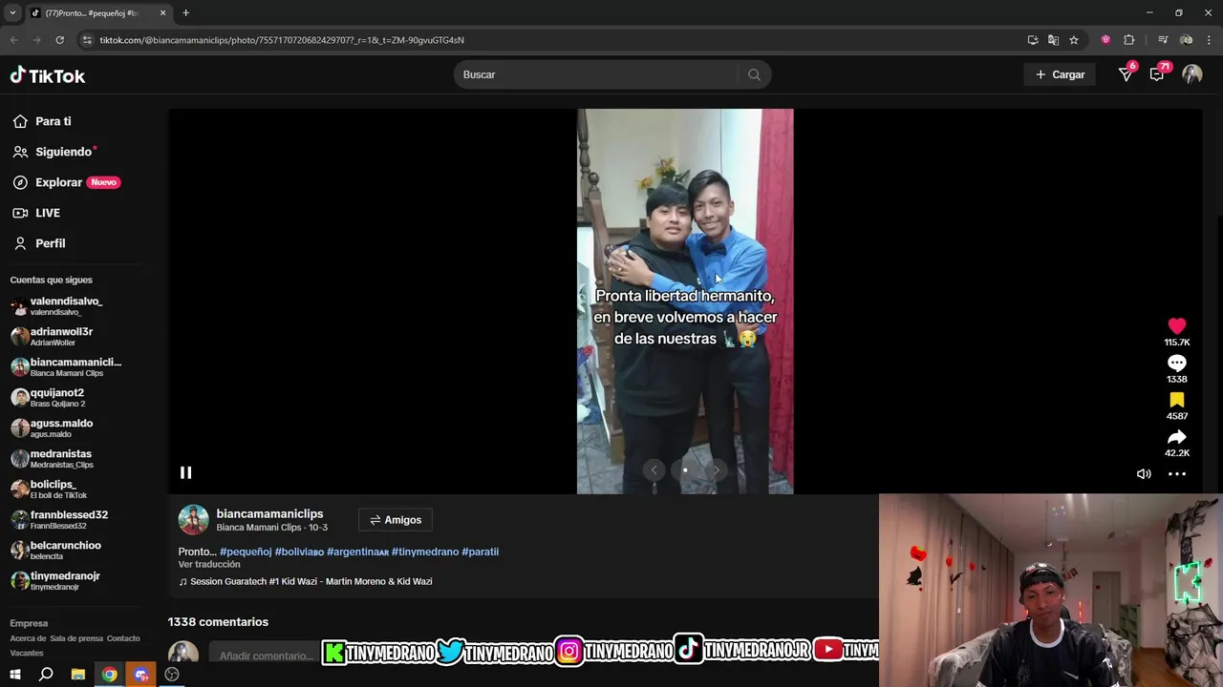Open the Chrome media control icon
This screenshot has width=1223, height=687.
(x=1162, y=40)
